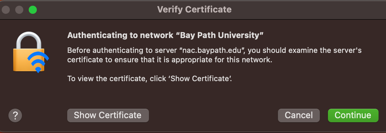Click the 'Show Certificate' quoted phrase in instructions
The width and height of the screenshot is (386, 133).
(200, 79)
